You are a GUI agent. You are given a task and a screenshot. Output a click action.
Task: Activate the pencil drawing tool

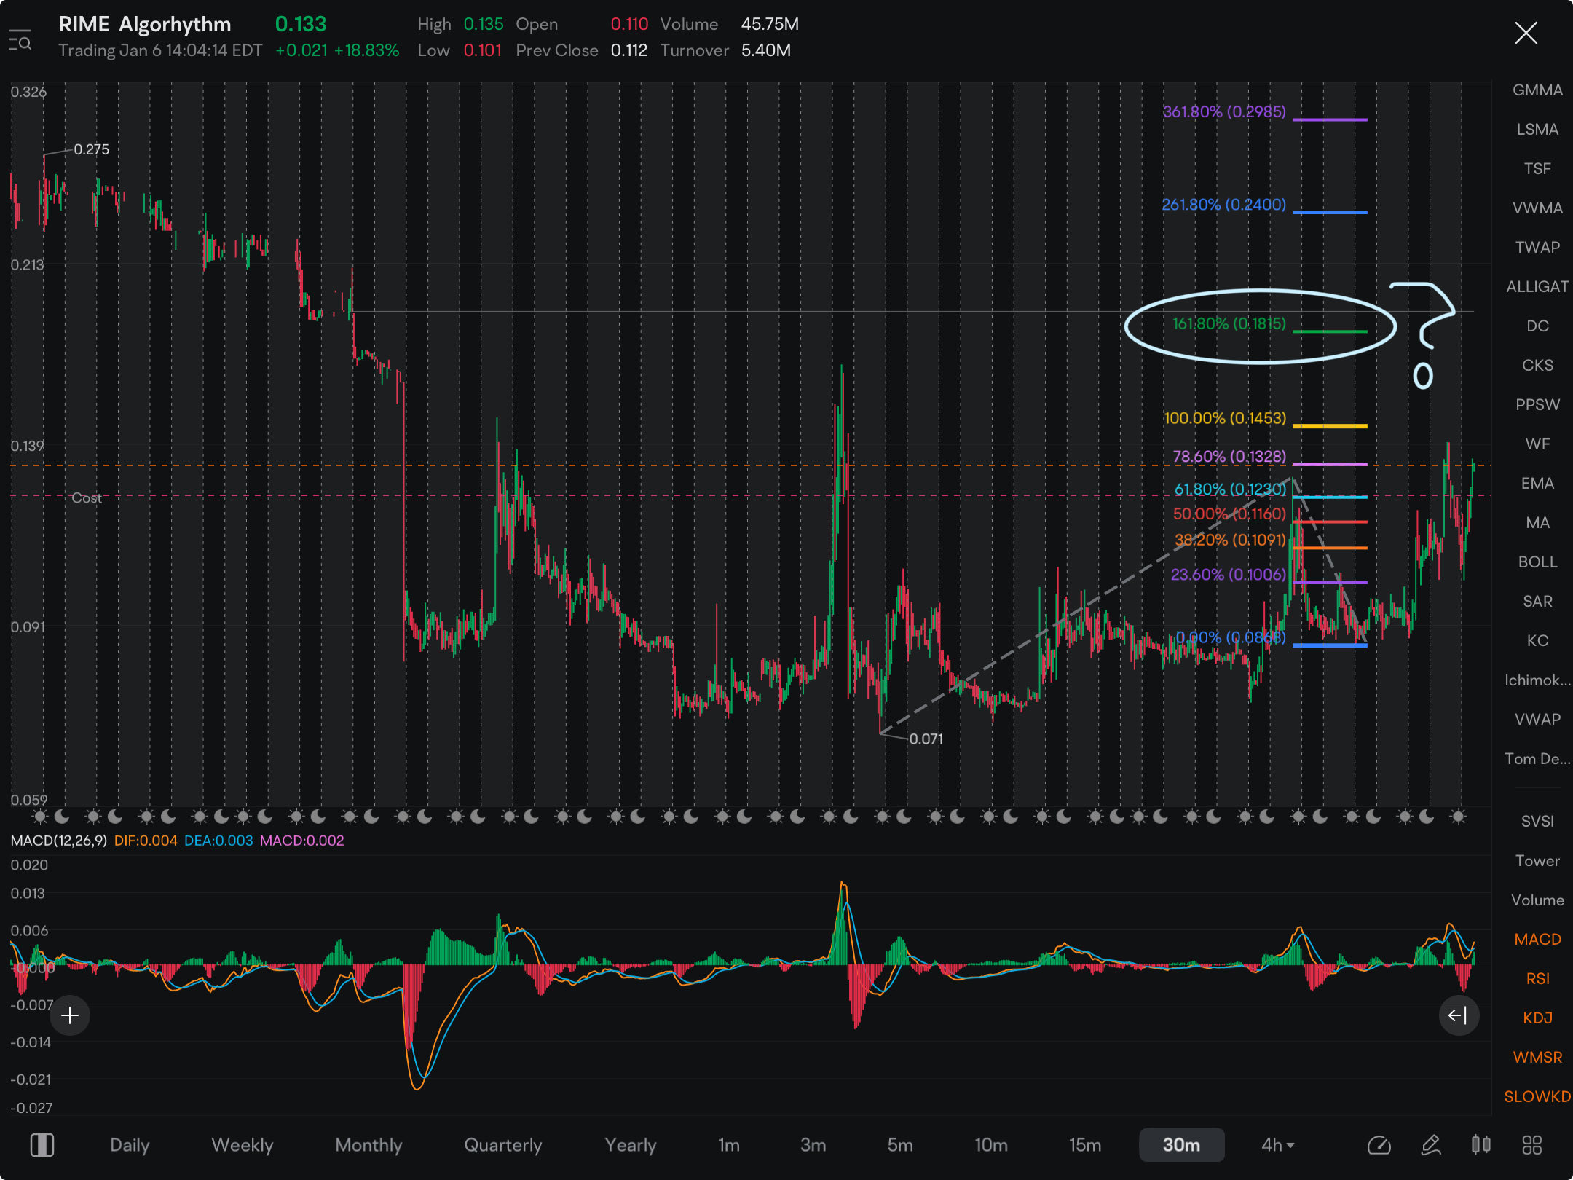pos(1431,1145)
